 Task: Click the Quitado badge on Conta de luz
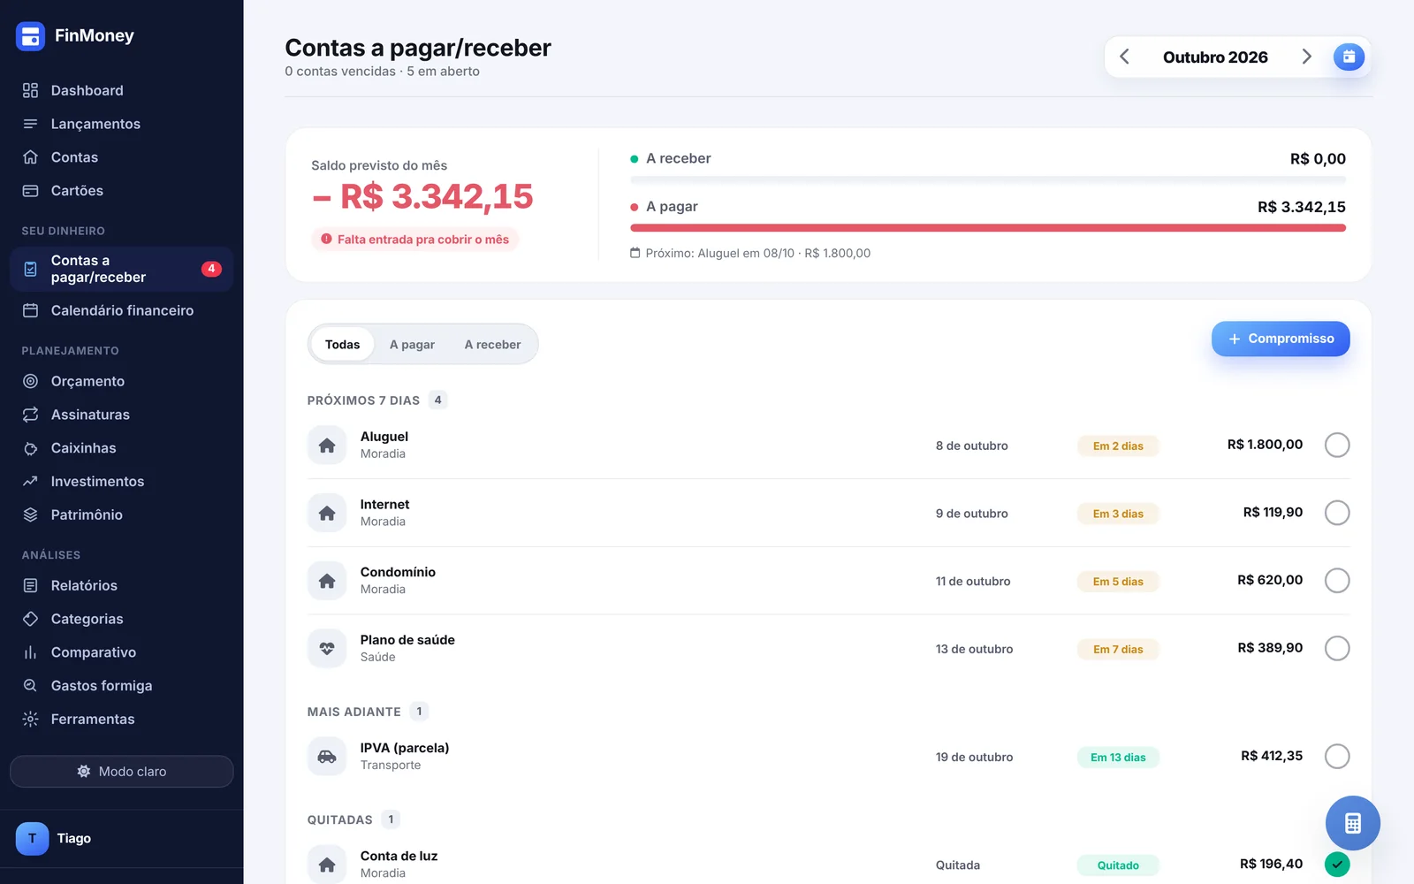[1118, 865]
